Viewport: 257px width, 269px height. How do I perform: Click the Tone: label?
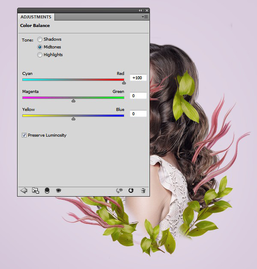pyautogui.click(x=27, y=40)
